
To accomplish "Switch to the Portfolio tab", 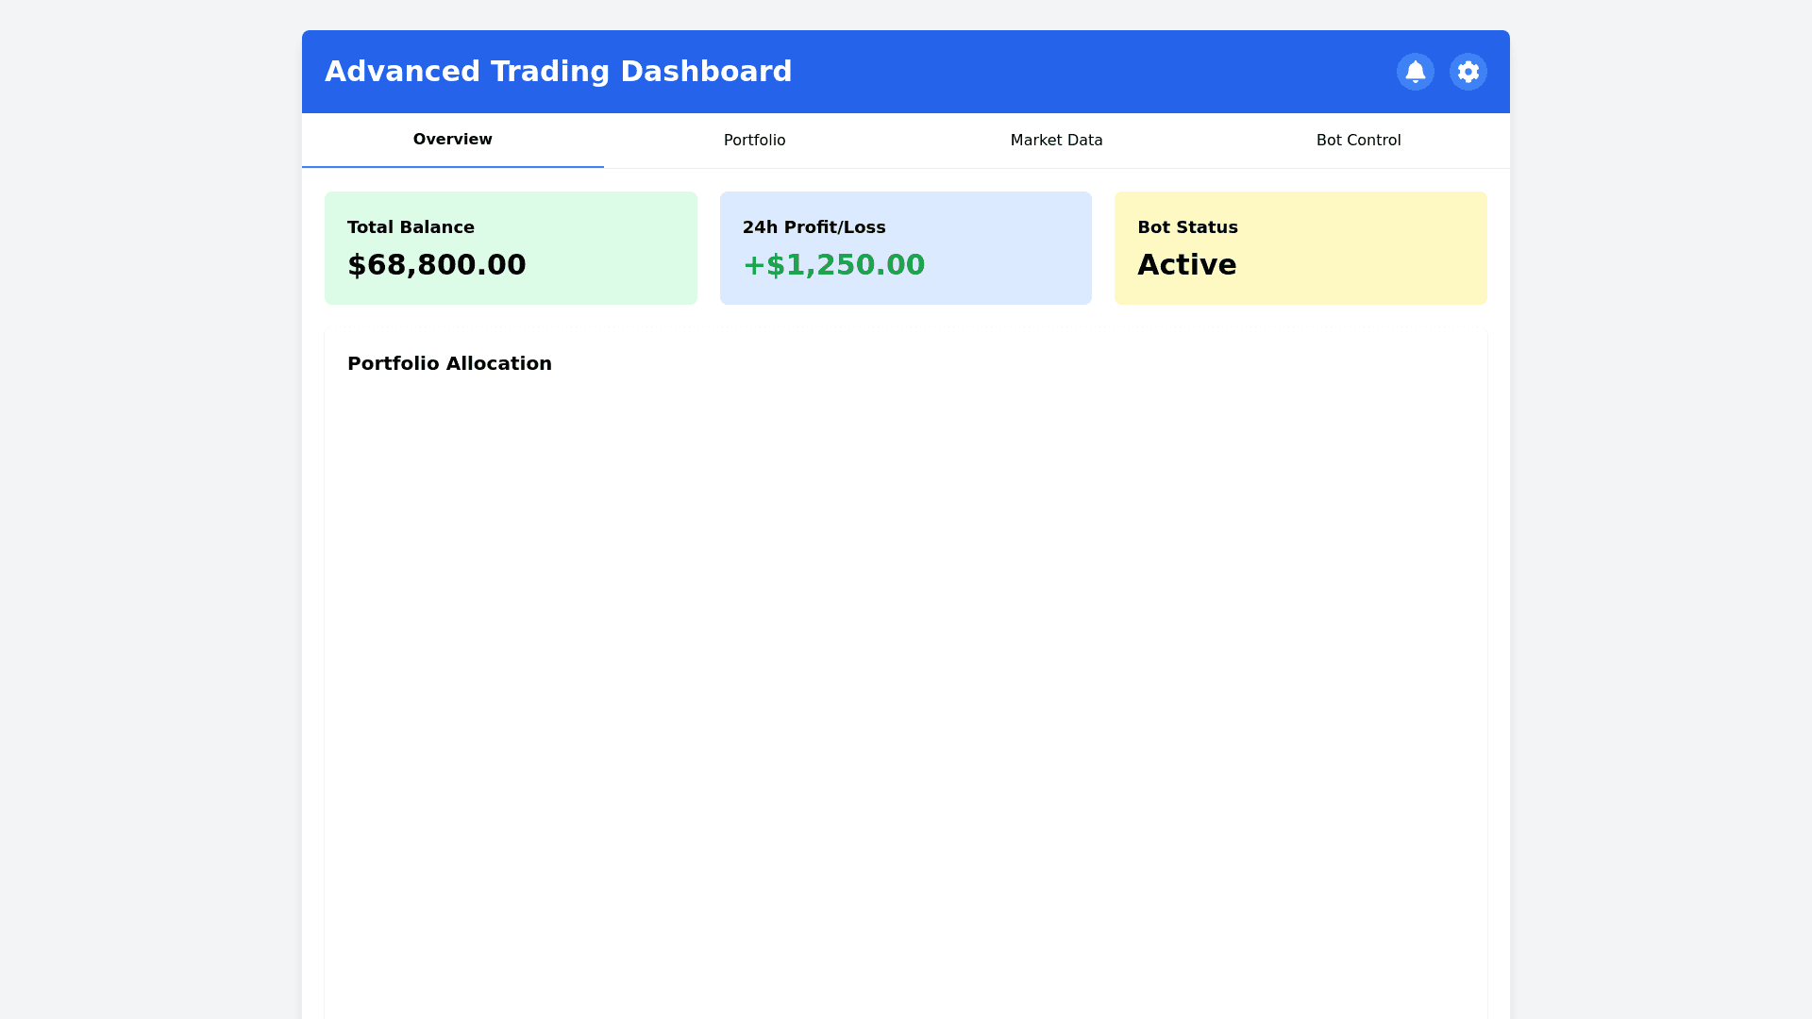I will [x=754, y=141].
